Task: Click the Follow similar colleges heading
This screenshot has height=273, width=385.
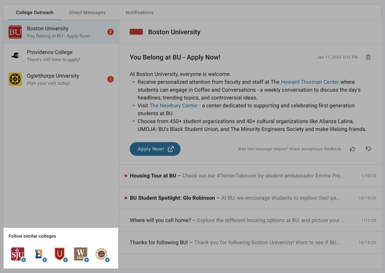Action: (x=32, y=236)
